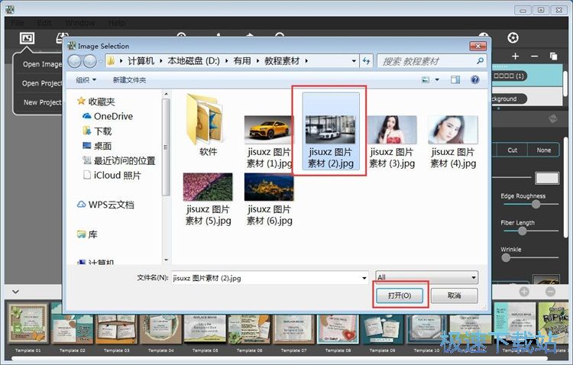This screenshot has width=573, height=365.
Task: Click the refresh button beside address bar
Action: click(x=366, y=61)
